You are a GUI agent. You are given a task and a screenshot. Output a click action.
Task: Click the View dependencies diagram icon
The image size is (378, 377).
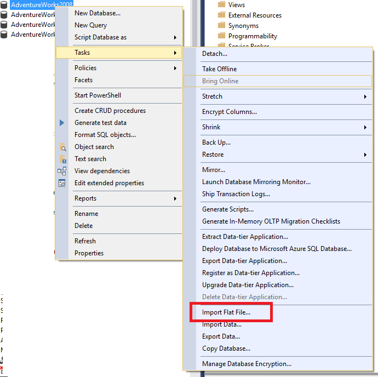62,171
